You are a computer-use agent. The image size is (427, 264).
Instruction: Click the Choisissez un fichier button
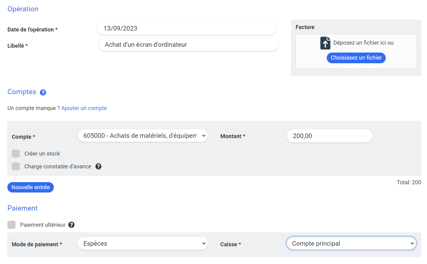[356, 58]
